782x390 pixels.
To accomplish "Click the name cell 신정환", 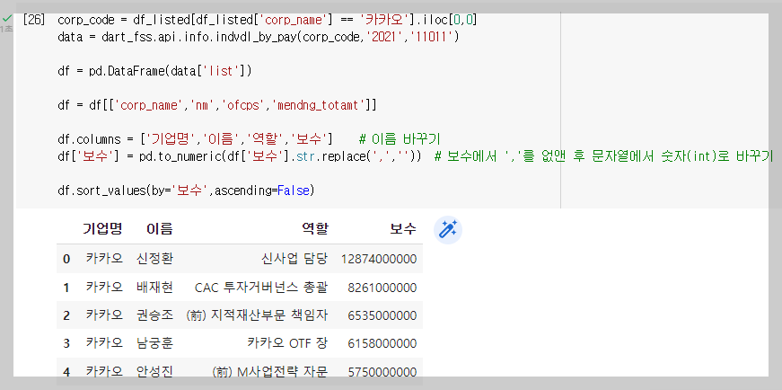I will [x=154, y=259].
